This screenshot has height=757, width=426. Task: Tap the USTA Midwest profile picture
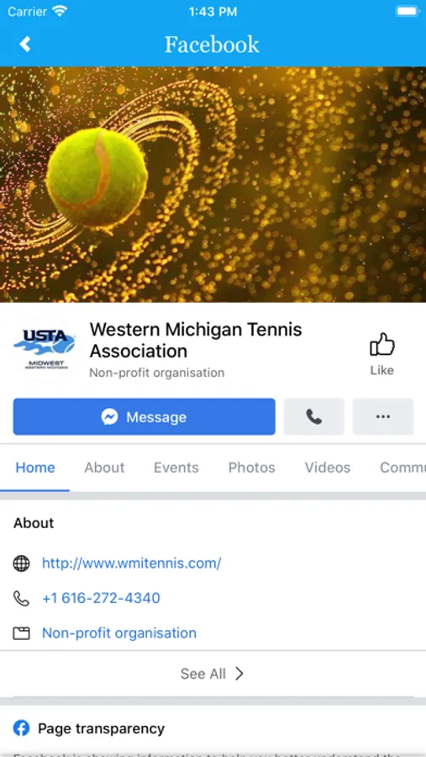(x=47, y=351)
